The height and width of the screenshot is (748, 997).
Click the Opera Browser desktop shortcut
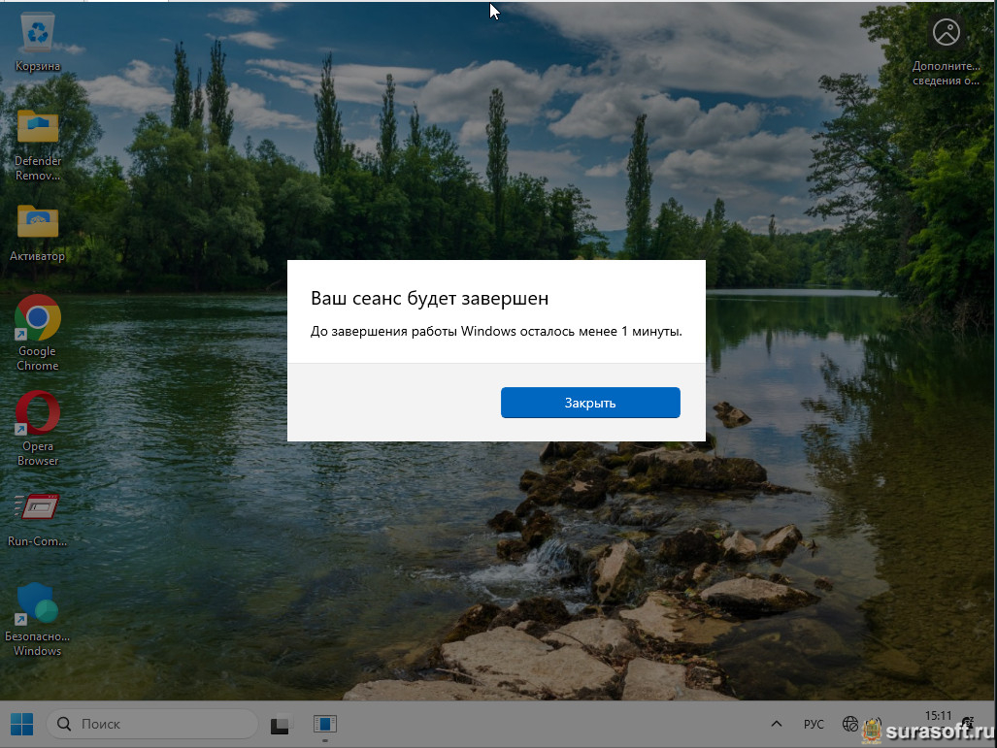tap(38, 413)
